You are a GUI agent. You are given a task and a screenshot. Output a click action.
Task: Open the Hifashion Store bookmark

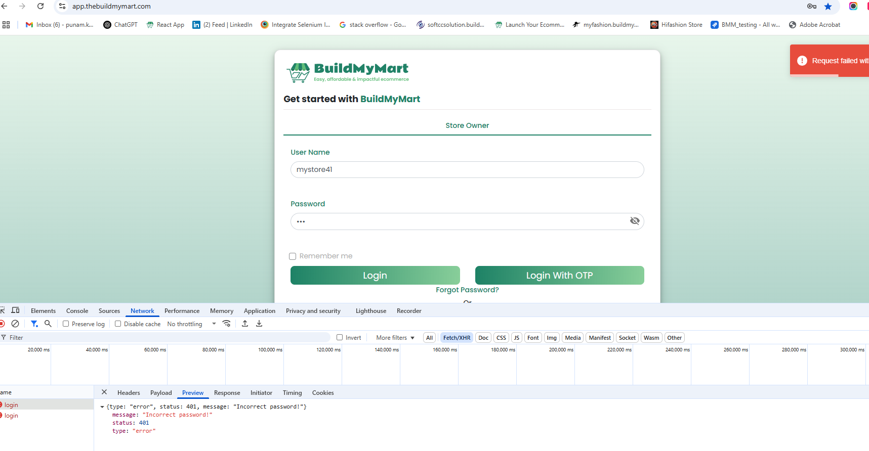click(676, 24)
